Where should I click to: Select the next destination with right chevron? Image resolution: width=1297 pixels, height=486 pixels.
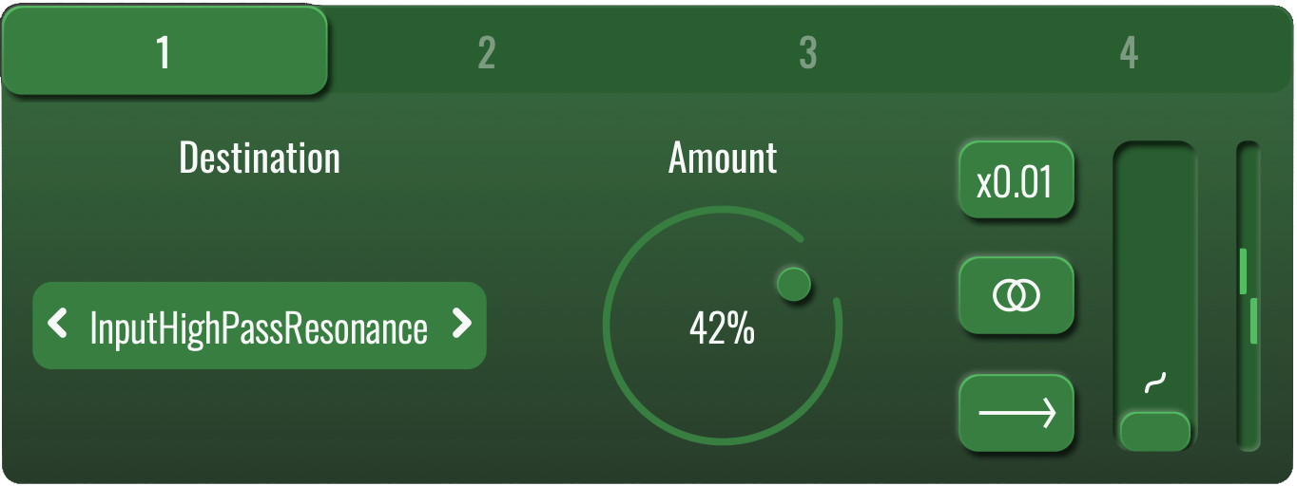(x=461, y=325)
